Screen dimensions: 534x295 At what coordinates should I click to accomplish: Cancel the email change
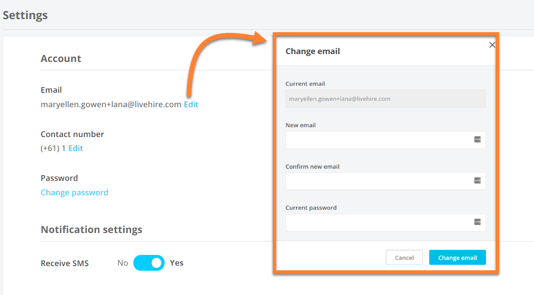(404, 257)
